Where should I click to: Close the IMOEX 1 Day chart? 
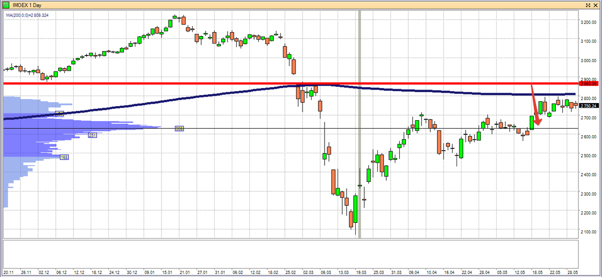coord(595,4)
